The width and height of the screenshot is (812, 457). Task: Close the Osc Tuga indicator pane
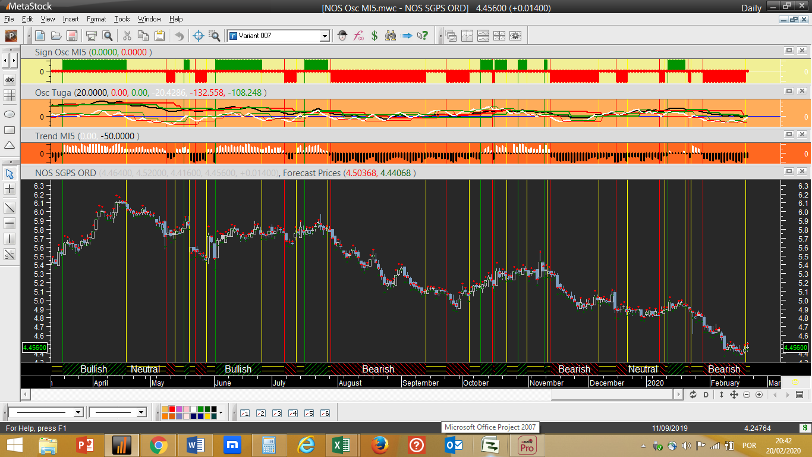click(802, 91)
